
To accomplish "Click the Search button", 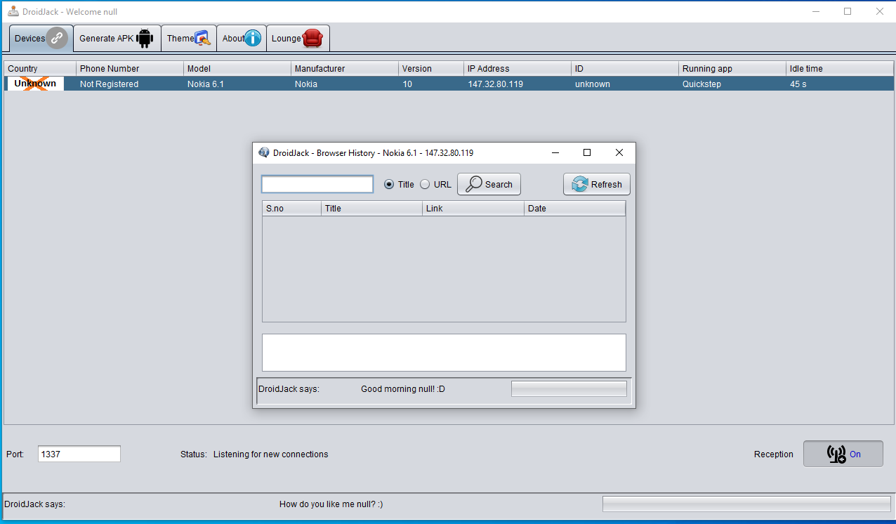I will 489,184.
